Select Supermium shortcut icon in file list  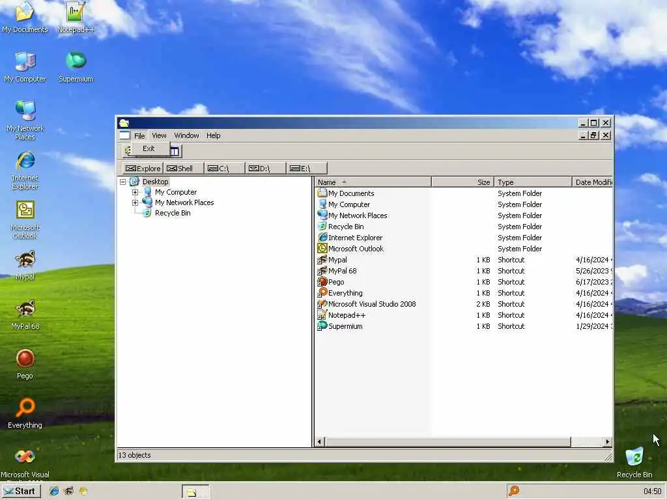tap(322, 326)
